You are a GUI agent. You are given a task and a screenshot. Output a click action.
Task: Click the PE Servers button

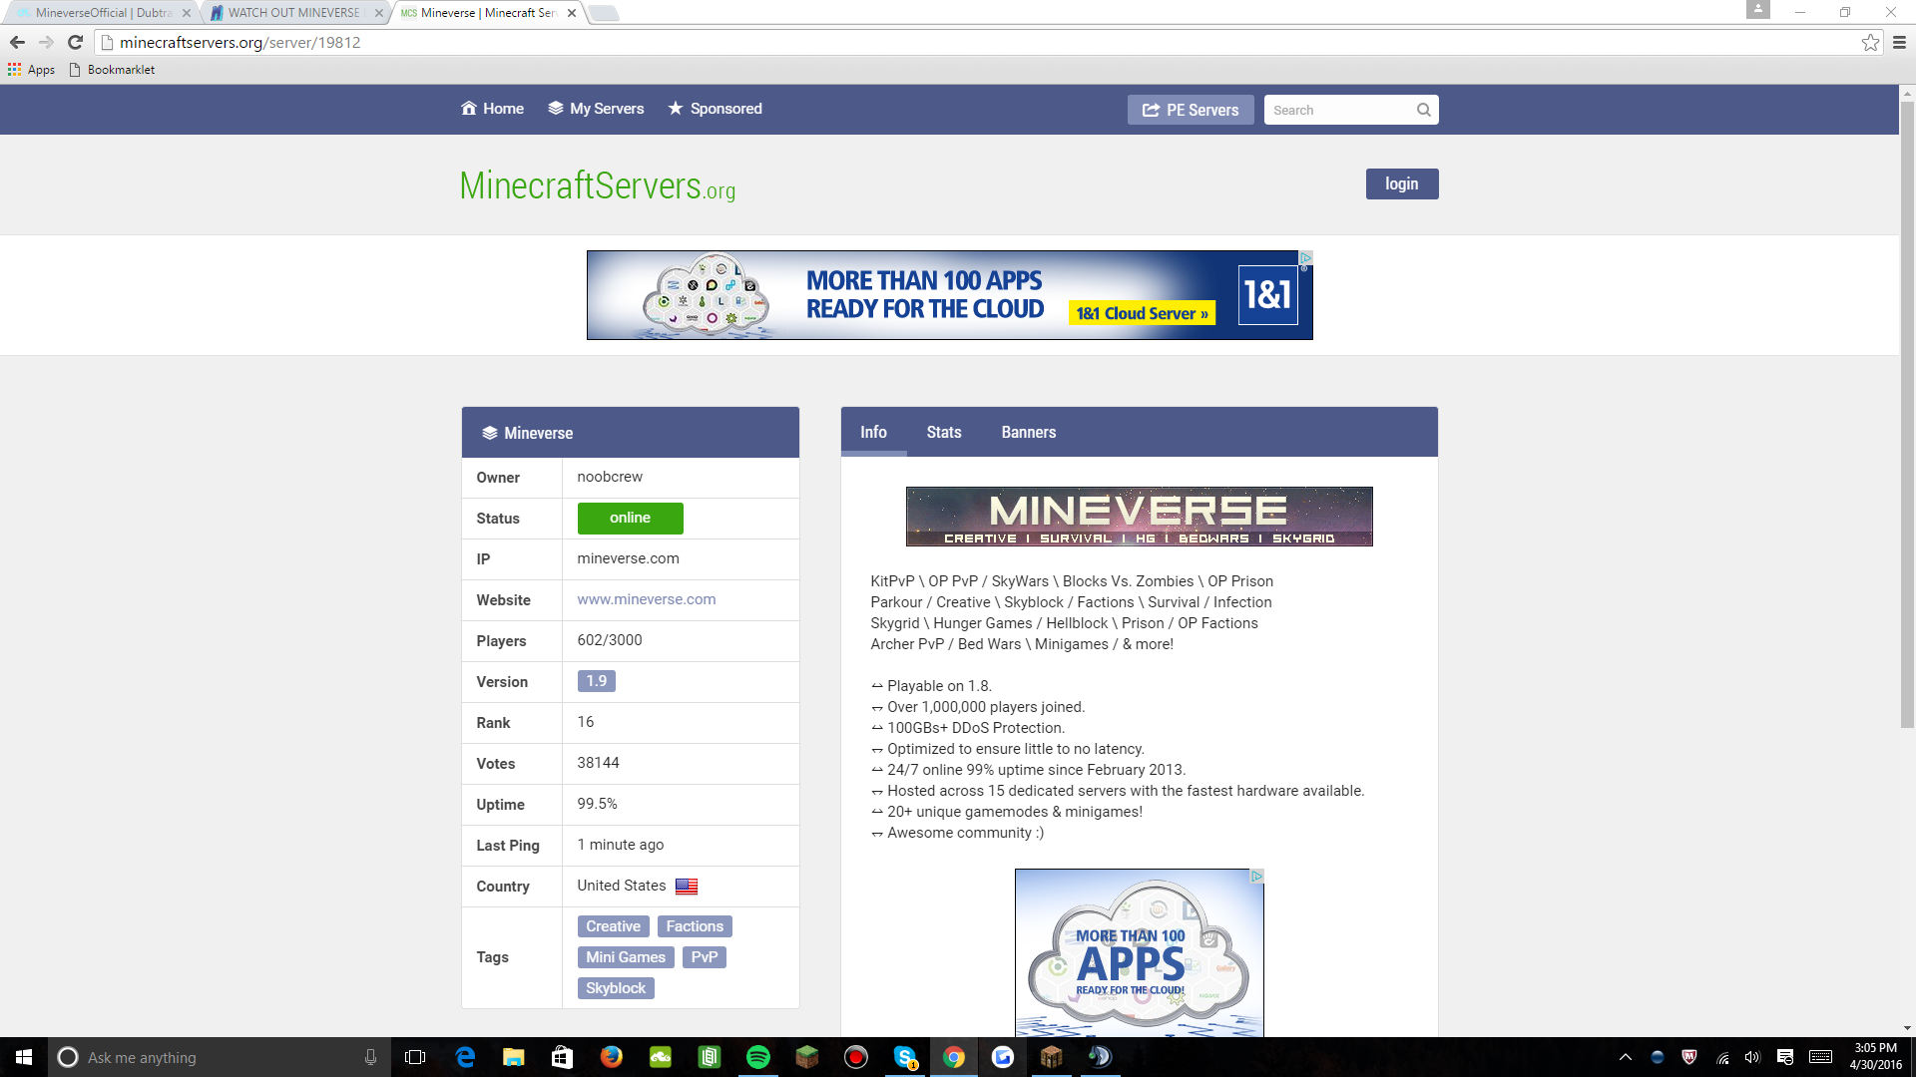[x=1190, y=110]
